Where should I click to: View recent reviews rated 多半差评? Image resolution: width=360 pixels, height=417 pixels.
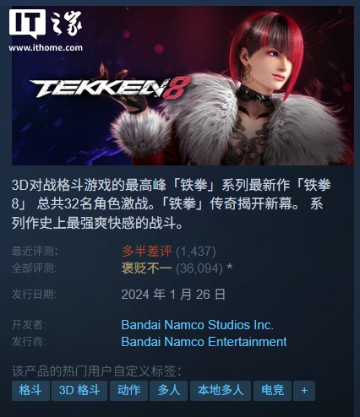(x=146, y=252)
